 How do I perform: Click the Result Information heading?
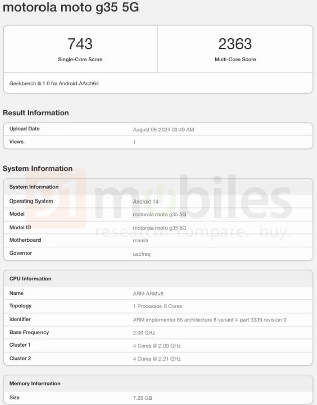(35, 113)
